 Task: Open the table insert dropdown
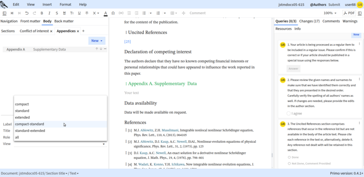[174, 13]
